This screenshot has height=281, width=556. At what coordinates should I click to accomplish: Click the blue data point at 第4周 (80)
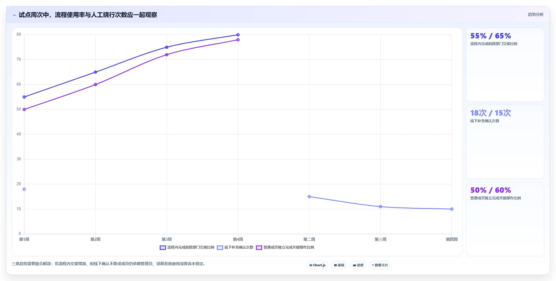click(238, 35)
